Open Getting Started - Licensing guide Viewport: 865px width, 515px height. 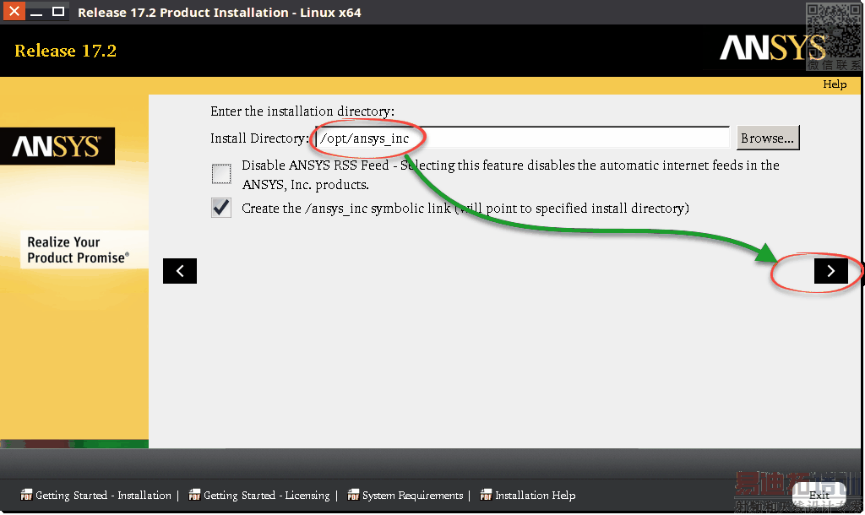(x=266, y=495)
